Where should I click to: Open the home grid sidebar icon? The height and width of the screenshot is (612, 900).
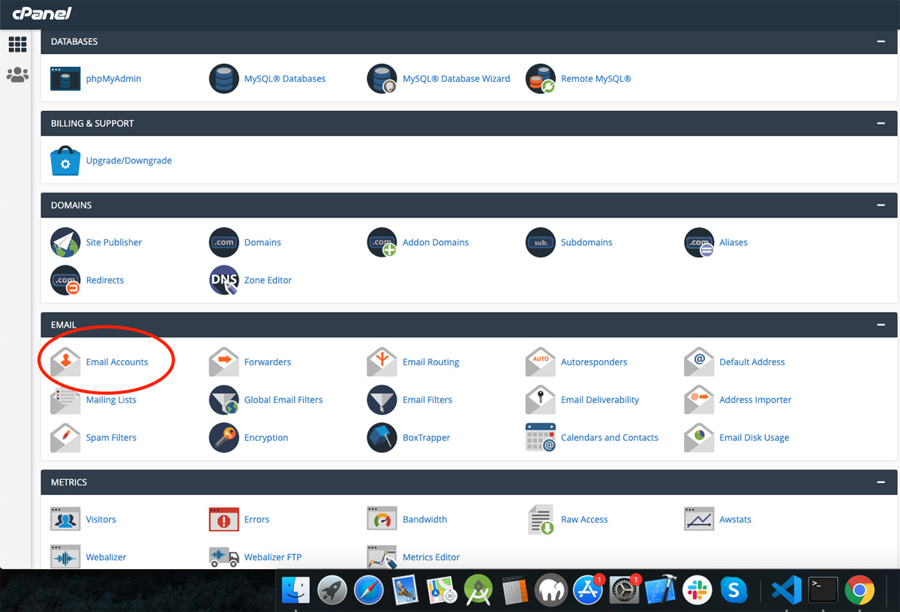tap(17, 45)
